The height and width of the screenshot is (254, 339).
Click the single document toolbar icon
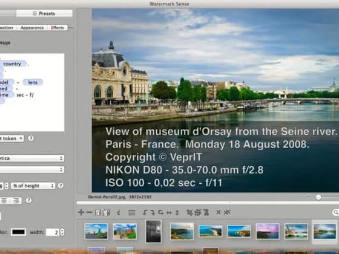click(x=97, y=213)
